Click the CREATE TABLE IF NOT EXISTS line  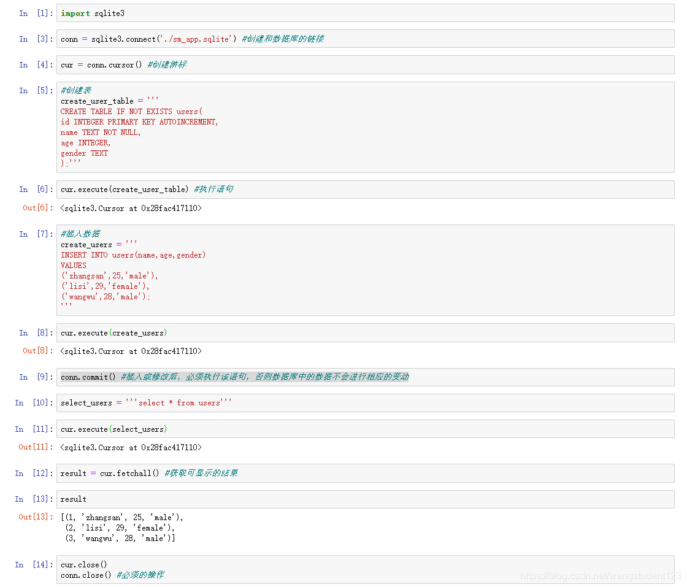[x=131, y=112]
